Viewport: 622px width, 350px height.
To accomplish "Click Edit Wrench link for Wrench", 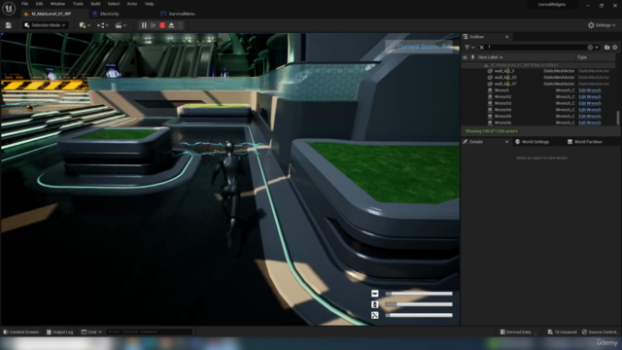I will pyautogui.click(x=590, y=90).
